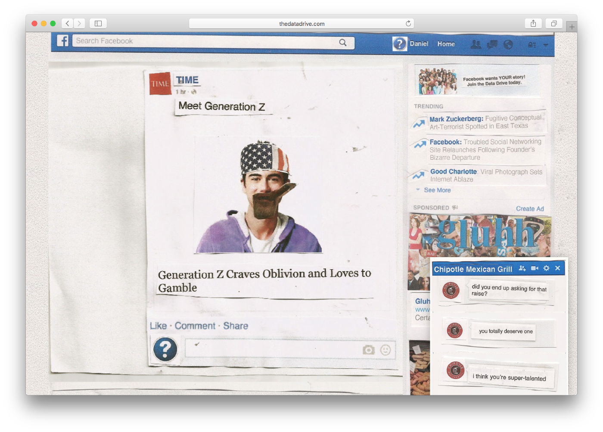Viewport: 603px width, 432px height.
Task: Share the TIME post
Action: click(x=236, y=326)
